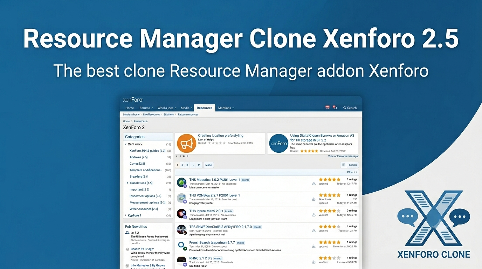This screenshot has width=482, height=269.
Task: Click the Resources breadcrumb link
Action: pyautogui.click(x=140, y=121)
